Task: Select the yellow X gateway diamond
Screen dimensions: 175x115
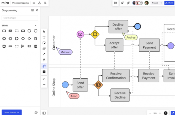Action: [x=95, y=34]
